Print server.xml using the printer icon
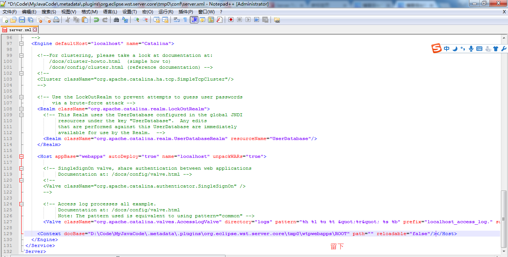The image size is (508, 257). pos(56,20)
